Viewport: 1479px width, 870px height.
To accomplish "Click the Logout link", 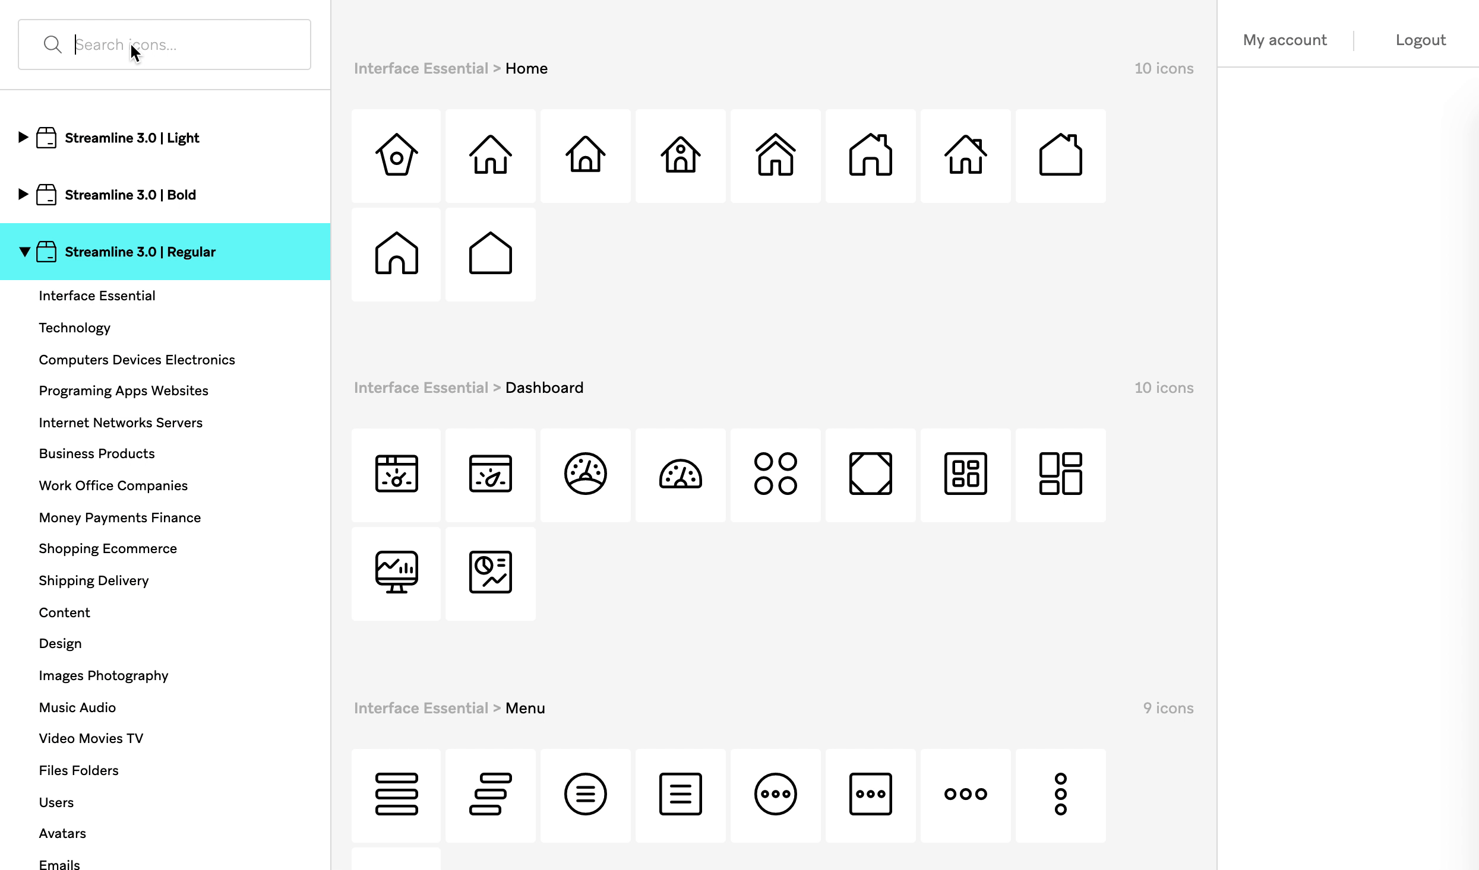I will (x=1420, y=40).
